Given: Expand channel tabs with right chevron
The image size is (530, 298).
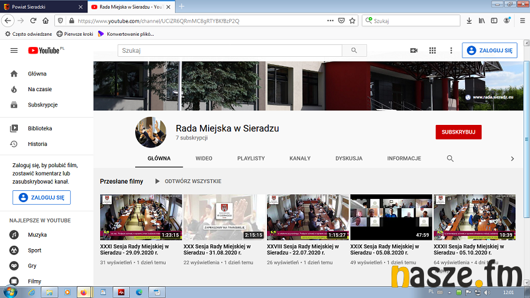Looking at the screenshot, I should (511, 159).
